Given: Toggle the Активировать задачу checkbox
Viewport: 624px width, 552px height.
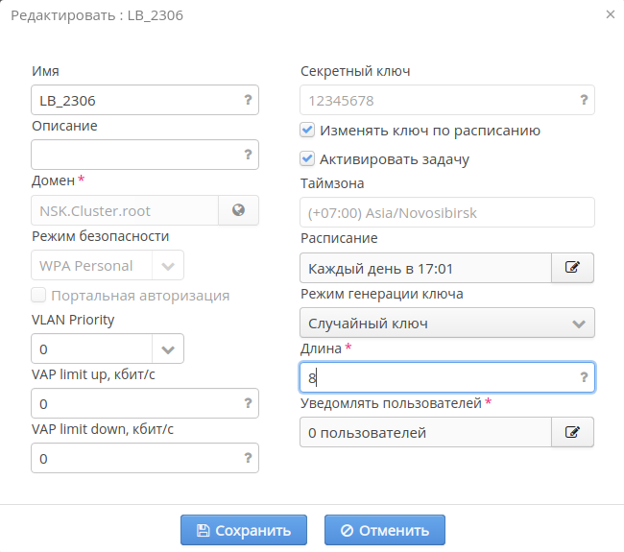Looking at the screenshot, I should pyautogui.click(x=307, y=159).
